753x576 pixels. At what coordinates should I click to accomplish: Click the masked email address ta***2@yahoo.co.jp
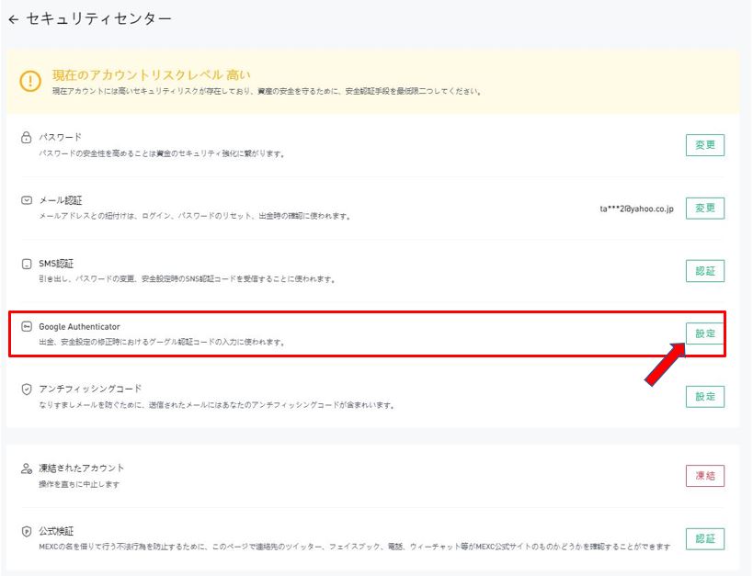click(636, 209)
